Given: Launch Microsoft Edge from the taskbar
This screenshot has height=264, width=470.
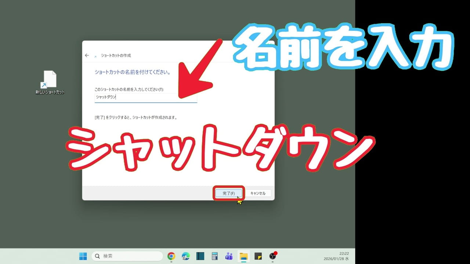Looking at the screenshot, I should tap(185, 256).
